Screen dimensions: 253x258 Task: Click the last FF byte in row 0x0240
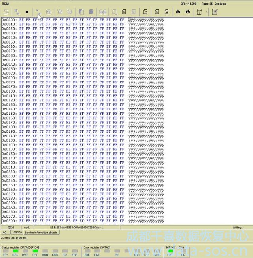pyautogui.click(x=122, y=181)
